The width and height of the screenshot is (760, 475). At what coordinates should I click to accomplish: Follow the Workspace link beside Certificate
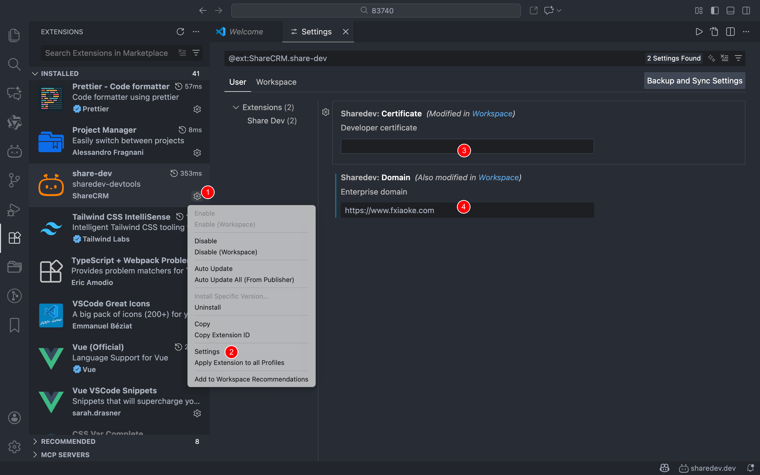point(492,114)
